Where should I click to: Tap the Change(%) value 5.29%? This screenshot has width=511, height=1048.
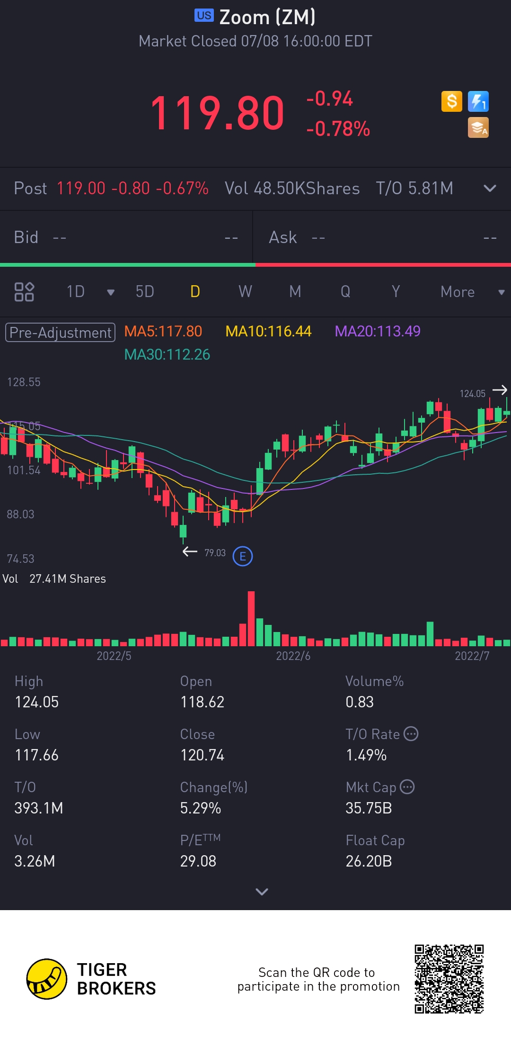[201, 808]
